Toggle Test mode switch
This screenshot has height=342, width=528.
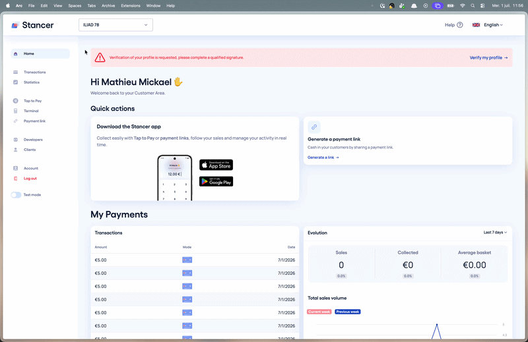(16, 195)
